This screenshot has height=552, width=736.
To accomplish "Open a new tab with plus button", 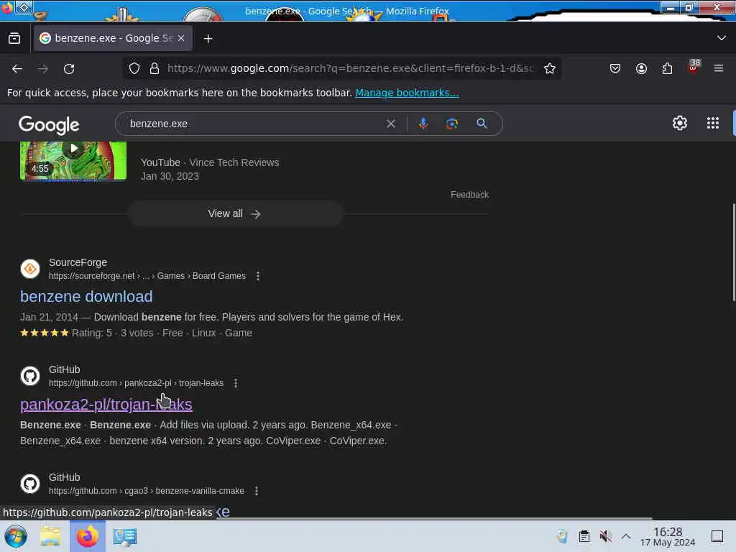I will pyautogui.click(x=208, y=39).
